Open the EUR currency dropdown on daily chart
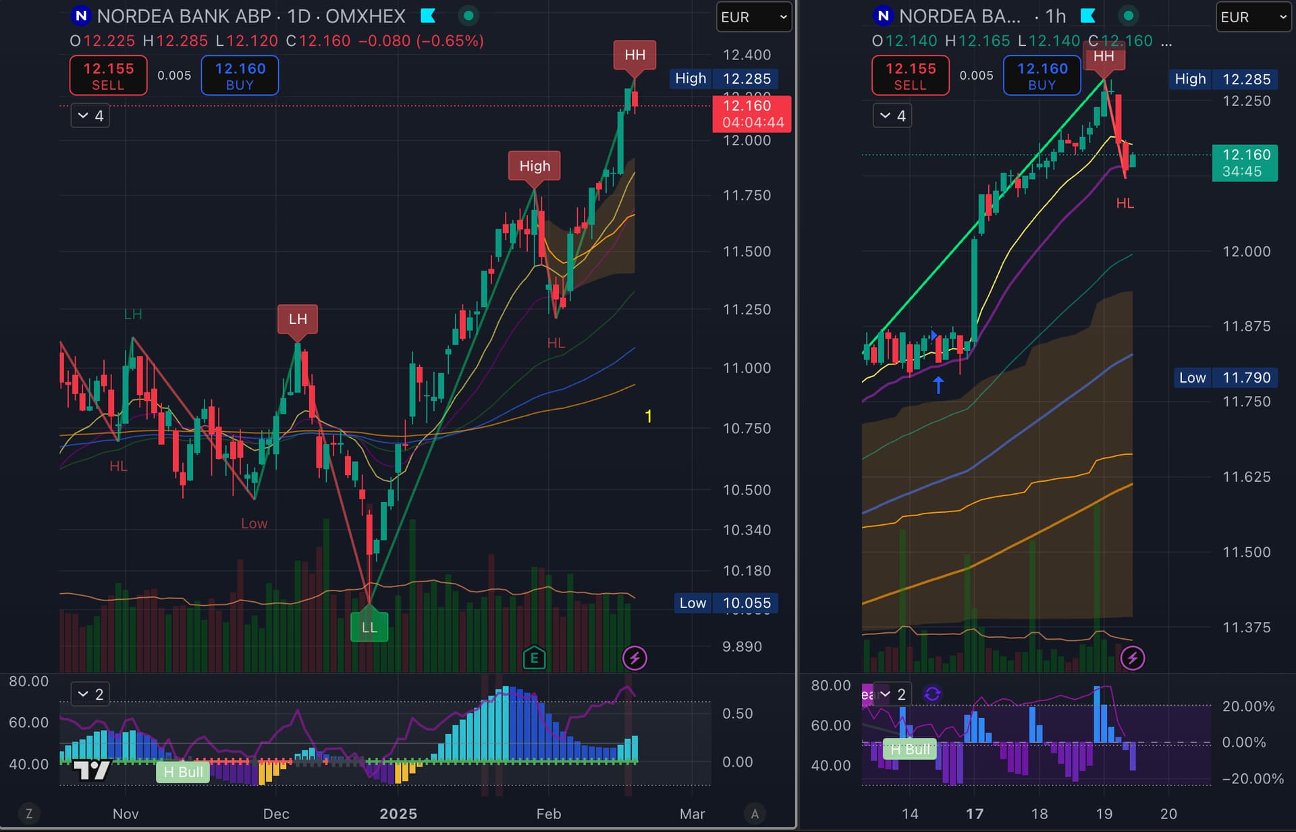This screenshot has width=1296, height=832. (753, 17)
